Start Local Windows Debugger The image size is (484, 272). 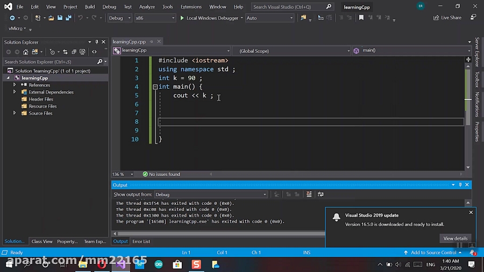point(210,18)
